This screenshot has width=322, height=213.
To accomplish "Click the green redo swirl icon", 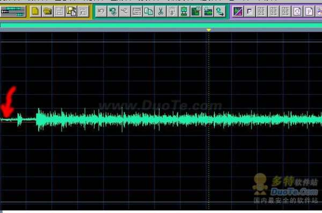I will 113,11.
